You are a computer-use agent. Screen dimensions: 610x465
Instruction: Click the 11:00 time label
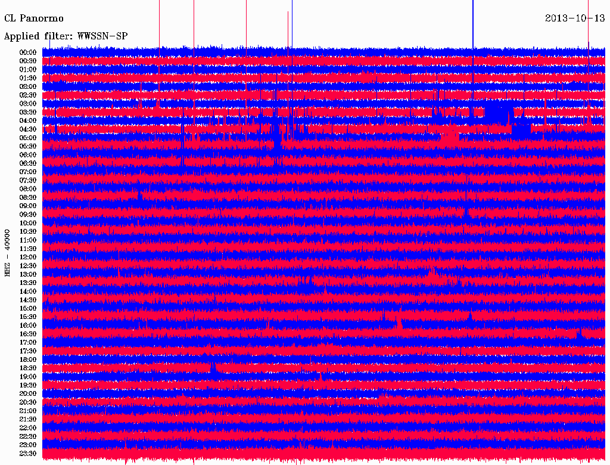27,240
